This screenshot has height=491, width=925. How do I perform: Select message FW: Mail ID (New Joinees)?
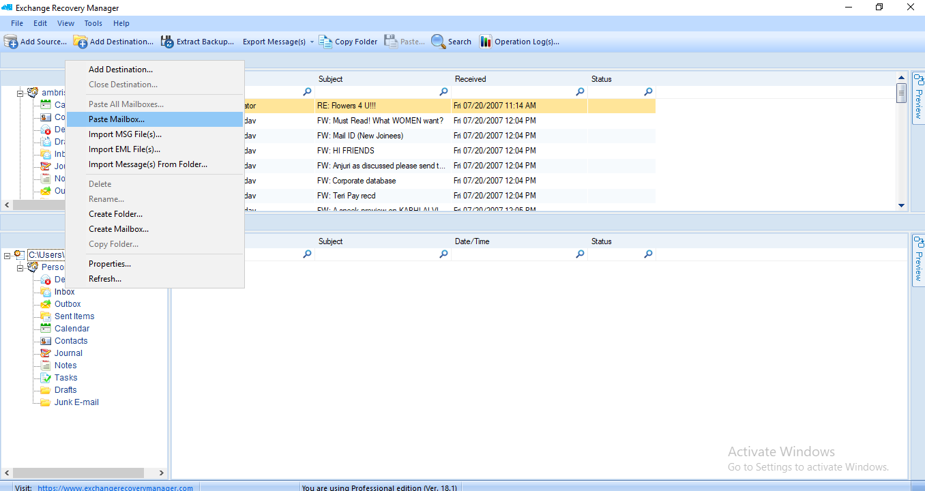click(x=360, y=136)
